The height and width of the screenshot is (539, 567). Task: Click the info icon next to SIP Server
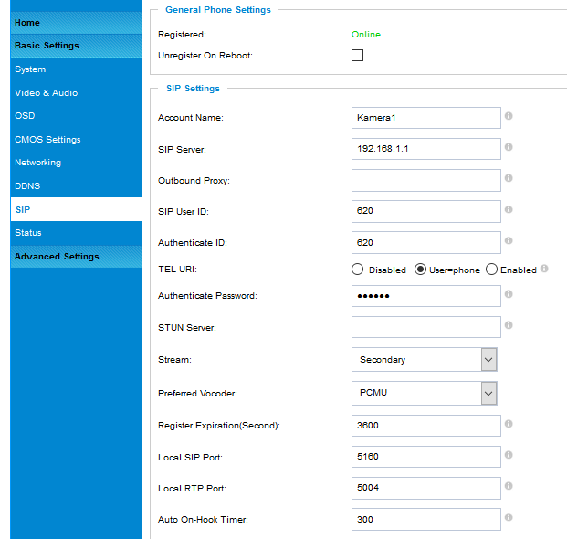coord(509,147)
